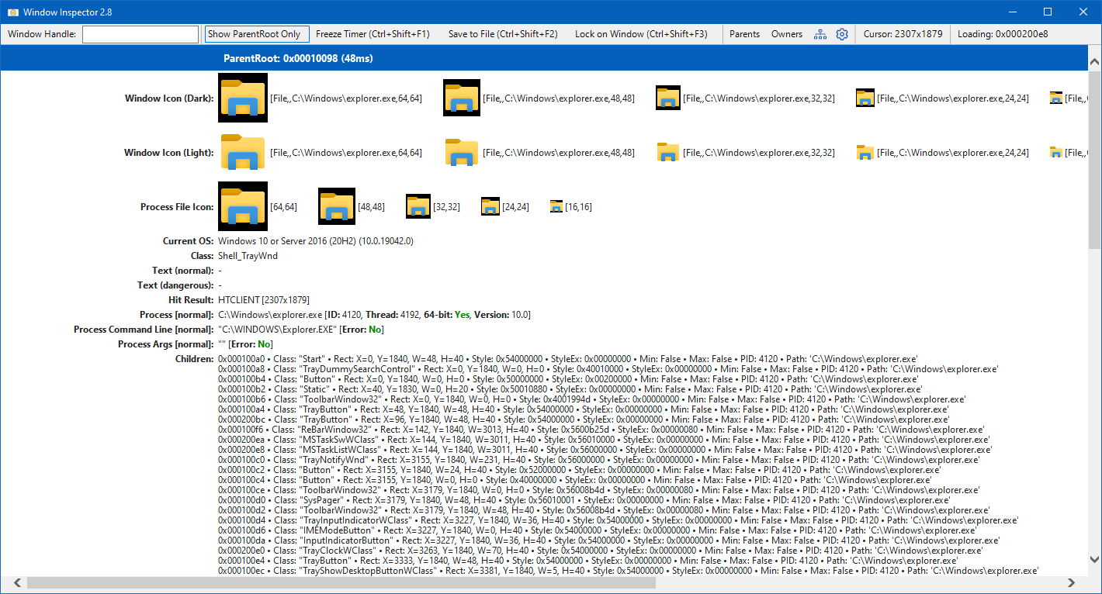Screen dimensions: 1102x594
Task: Click the vertical scrollbar down arrow
Action: (1095, 558)
